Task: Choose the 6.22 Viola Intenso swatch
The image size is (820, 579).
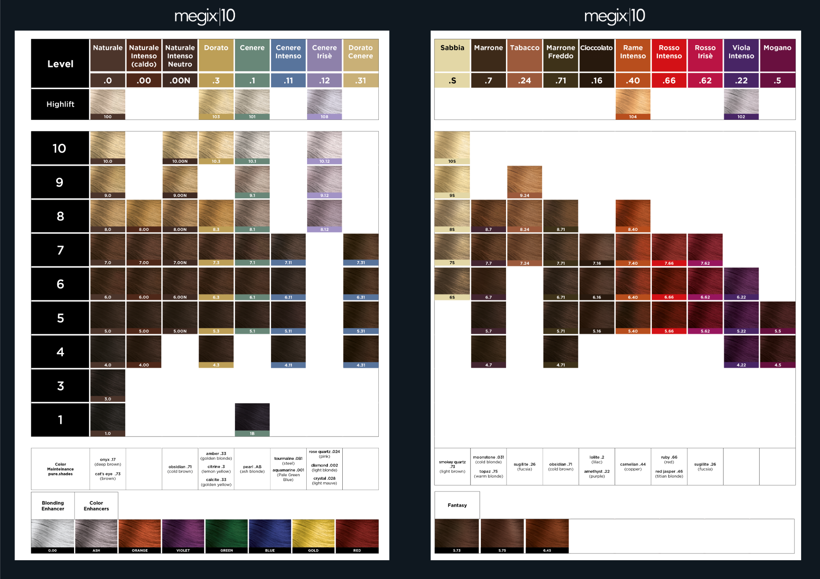Action: point(741,284)
